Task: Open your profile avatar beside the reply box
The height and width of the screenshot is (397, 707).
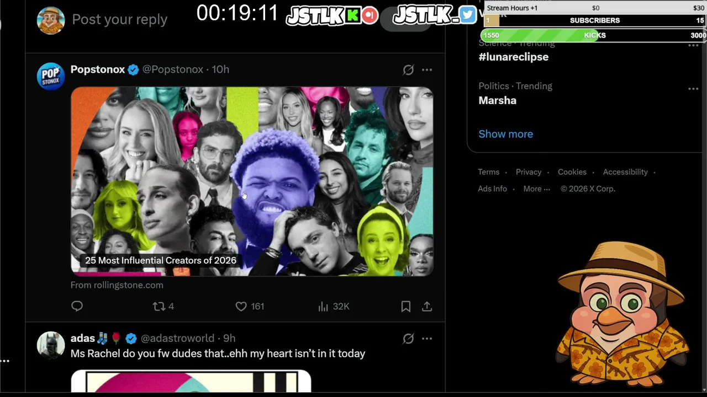Action: click(51, 20)
